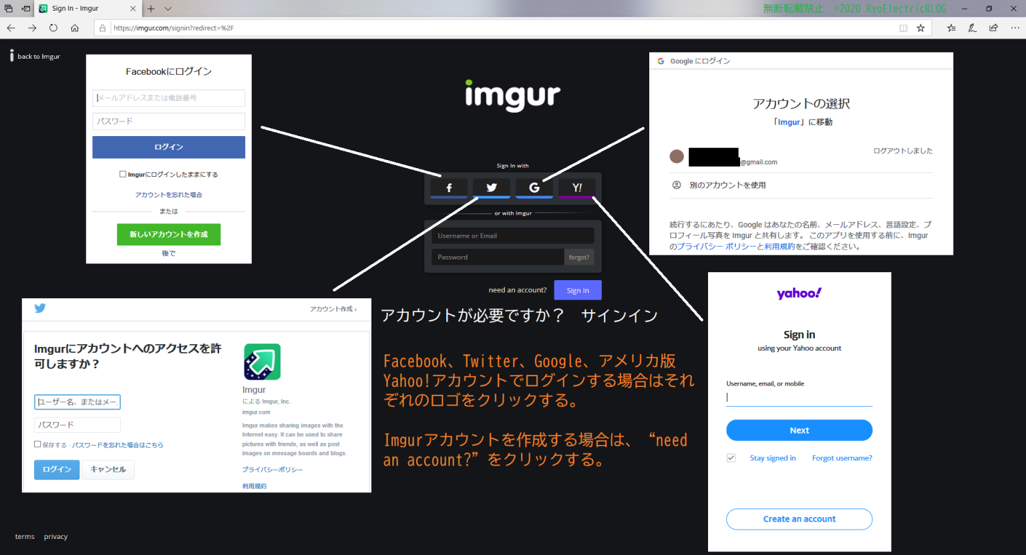
Task: Click the Username or Email input field
Action: pyautogui.click(x=512, y=235)
